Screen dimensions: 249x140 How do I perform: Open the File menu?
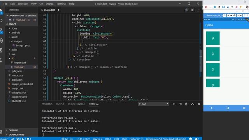click(x=5, y=3)
